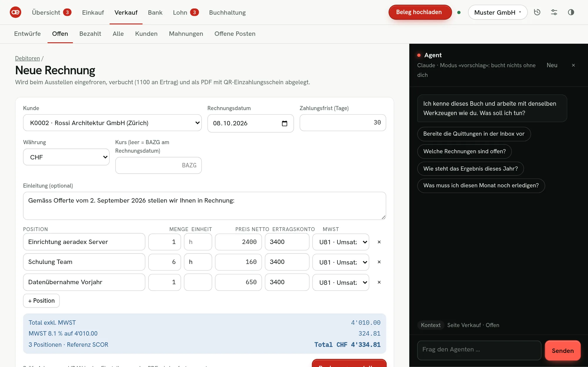Open the Buchhaltung menu
The image size is (588, 367).
point(227,12)
